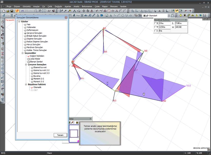211x155 pixels.
Task: Click the yellow circle column icon
Action: tap(181, 16)
